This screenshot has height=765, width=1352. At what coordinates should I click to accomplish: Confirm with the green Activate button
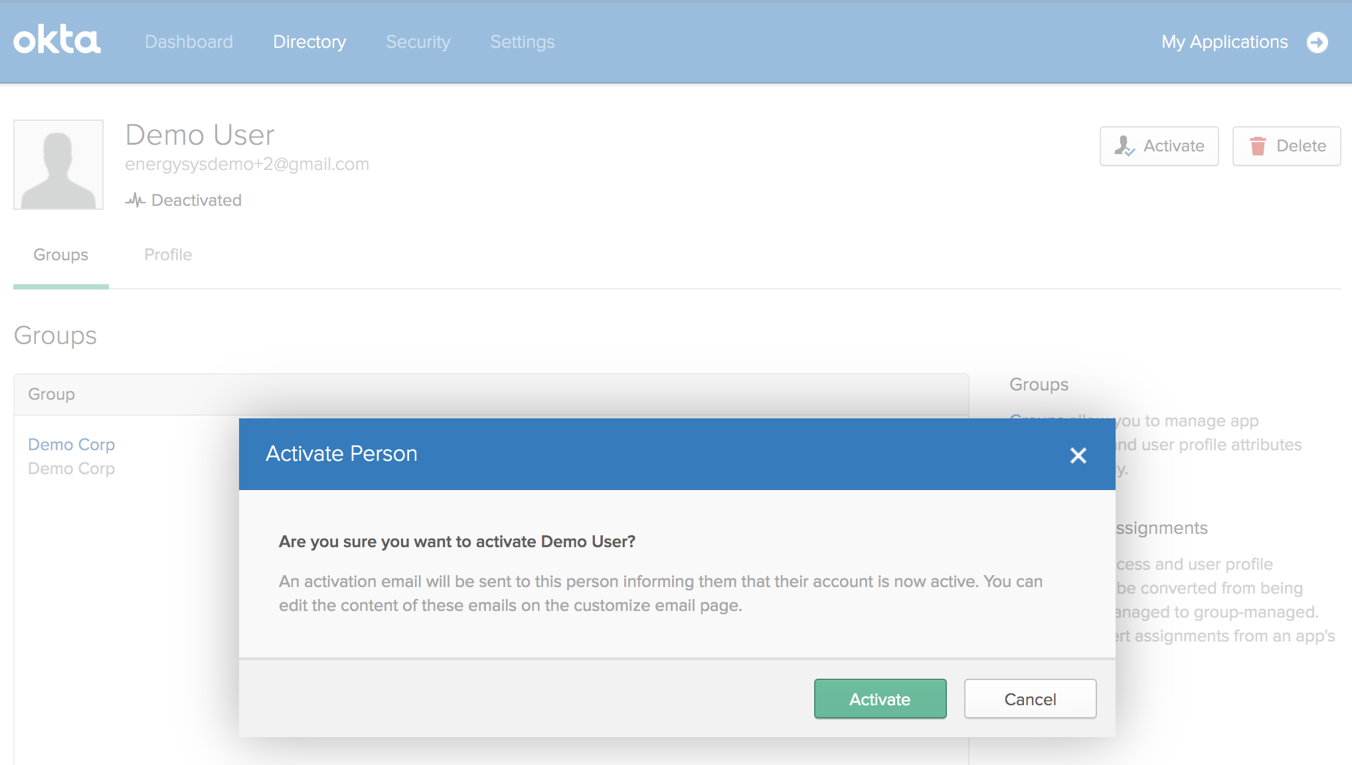point(880,699)
